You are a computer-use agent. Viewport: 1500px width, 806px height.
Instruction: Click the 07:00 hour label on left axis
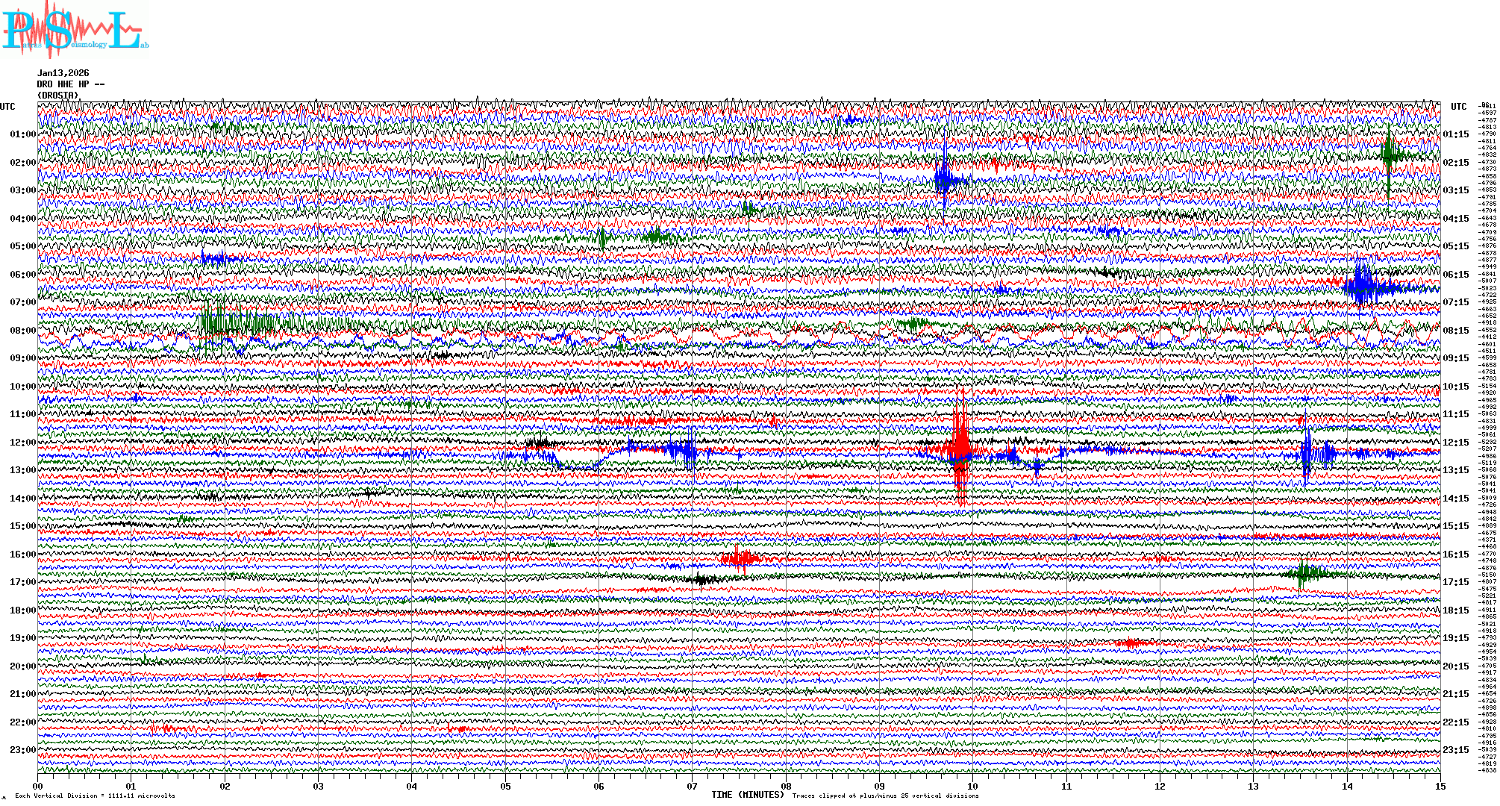tap(22, 302)
